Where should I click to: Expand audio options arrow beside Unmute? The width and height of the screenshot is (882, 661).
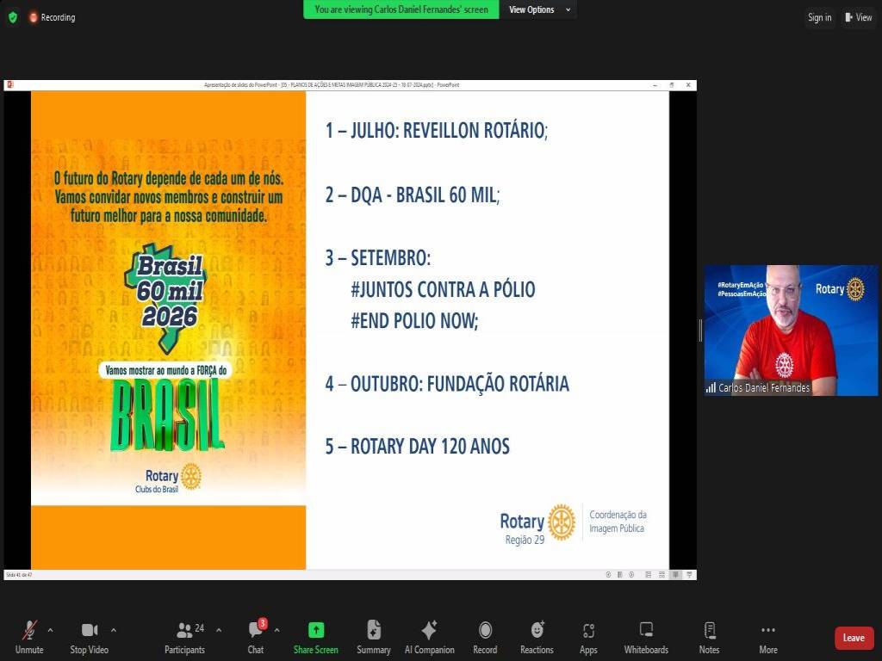coord(50,630)
